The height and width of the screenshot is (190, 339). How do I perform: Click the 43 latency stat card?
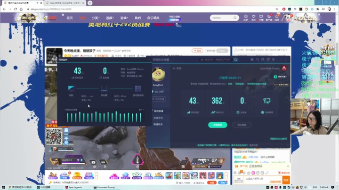click(194, 104)
